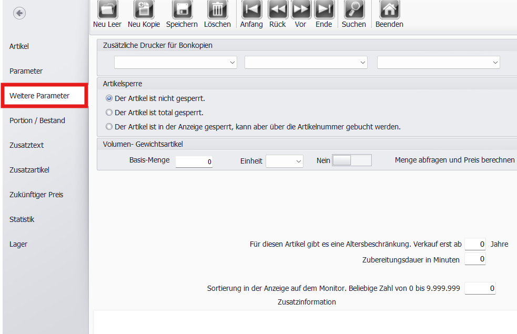Click the Basis-Menge input field
The height and width of the screenshot is (334, 517).
pos(194,161)
